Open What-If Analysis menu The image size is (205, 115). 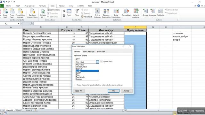click(x=136, y=13)
